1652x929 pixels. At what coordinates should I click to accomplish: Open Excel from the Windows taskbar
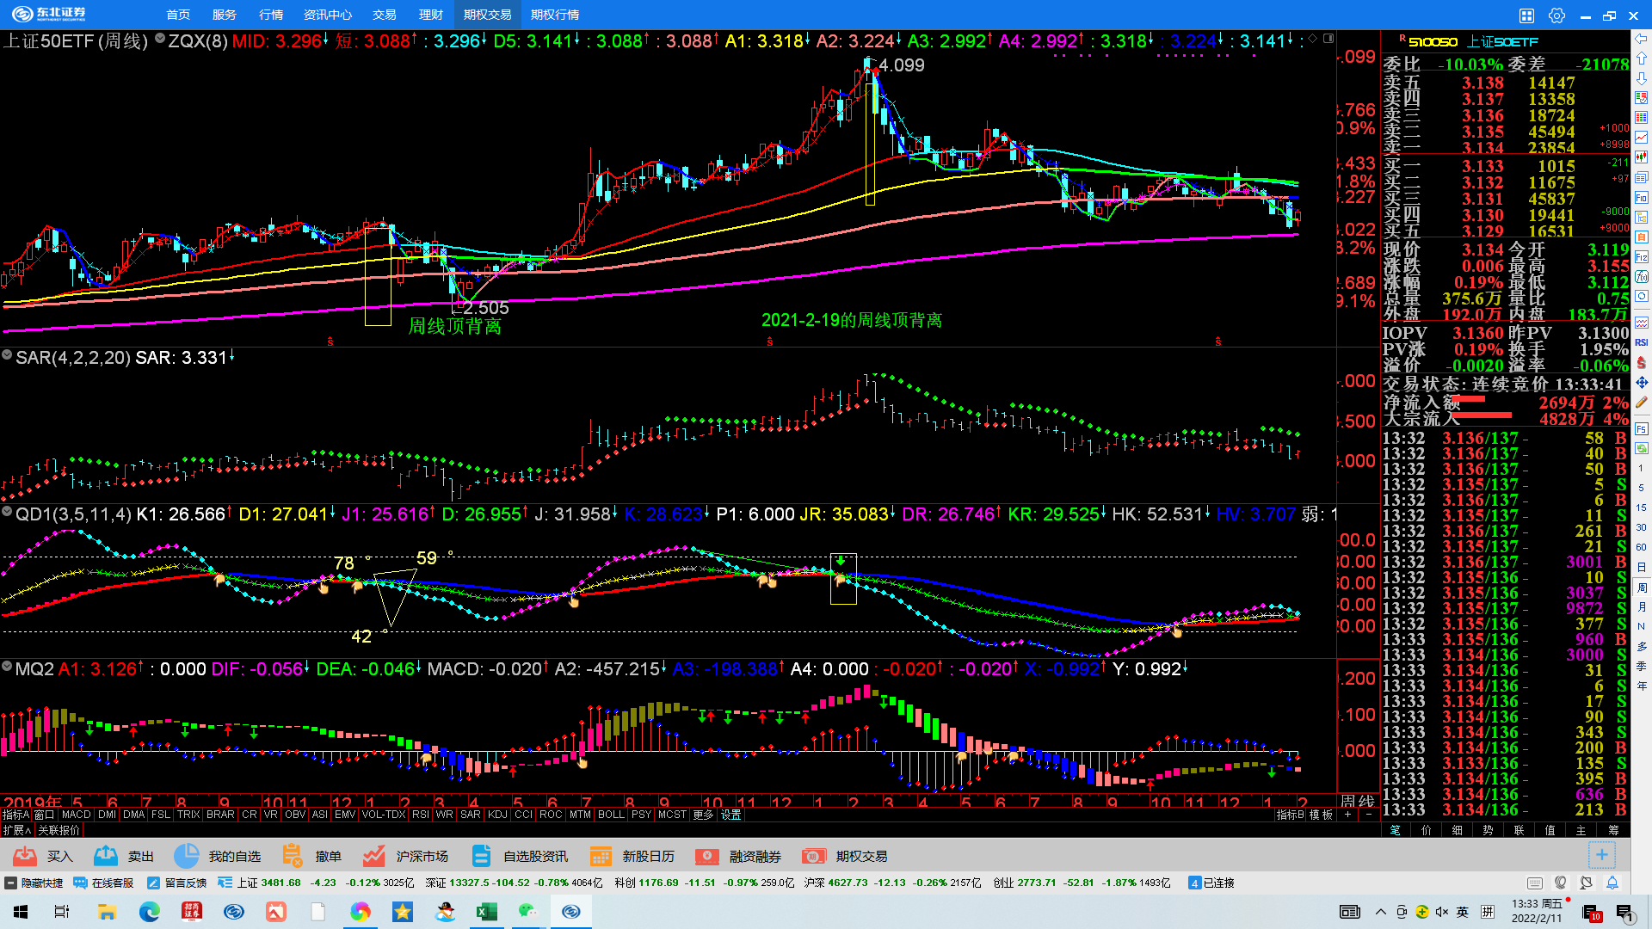point(487,912)
